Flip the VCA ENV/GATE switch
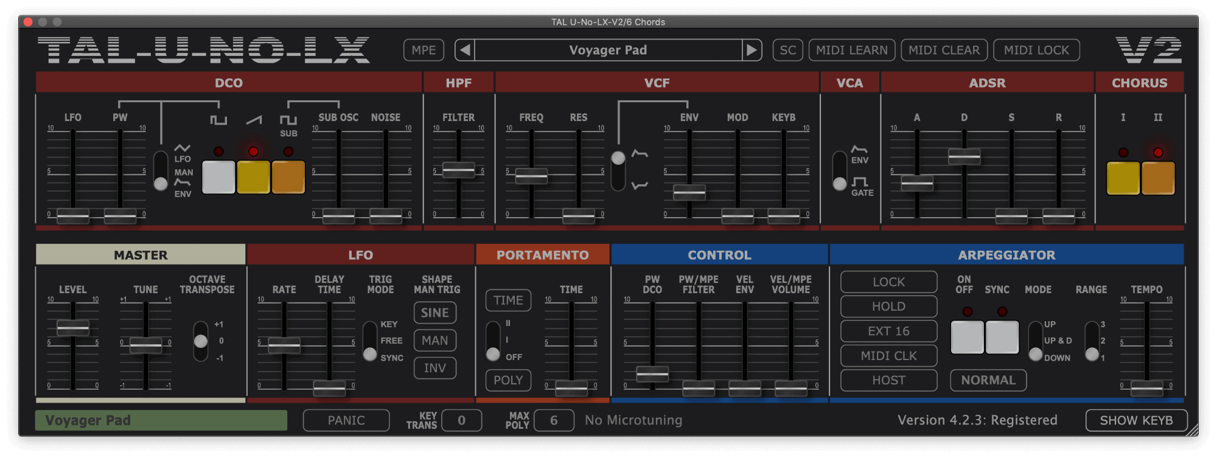 [x=840, y=171]
